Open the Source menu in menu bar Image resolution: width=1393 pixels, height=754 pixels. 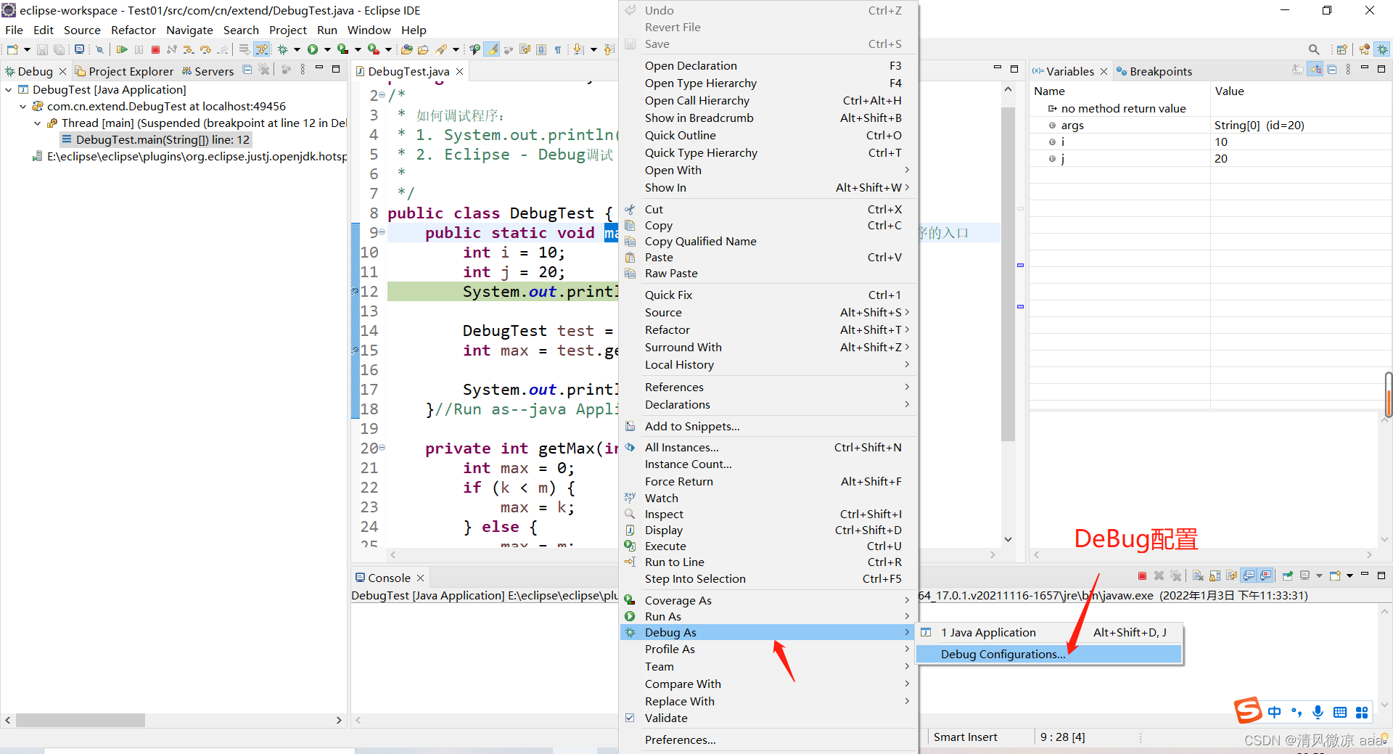(82, 30)
